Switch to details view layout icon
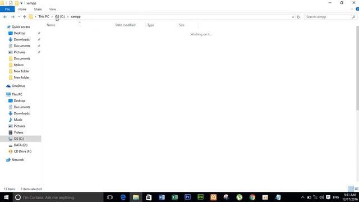 point(351,189)
